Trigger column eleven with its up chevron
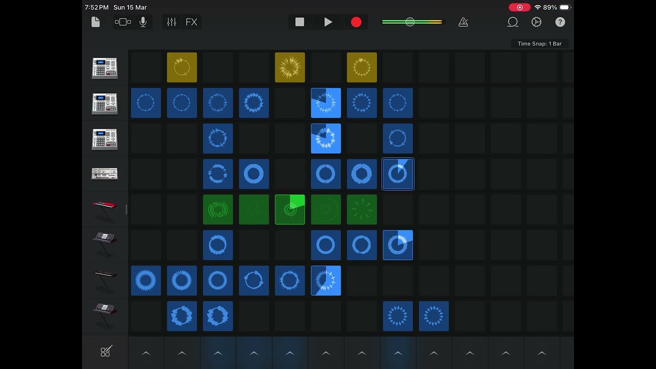This screenshot has height=369, width=656. (506, 353)
